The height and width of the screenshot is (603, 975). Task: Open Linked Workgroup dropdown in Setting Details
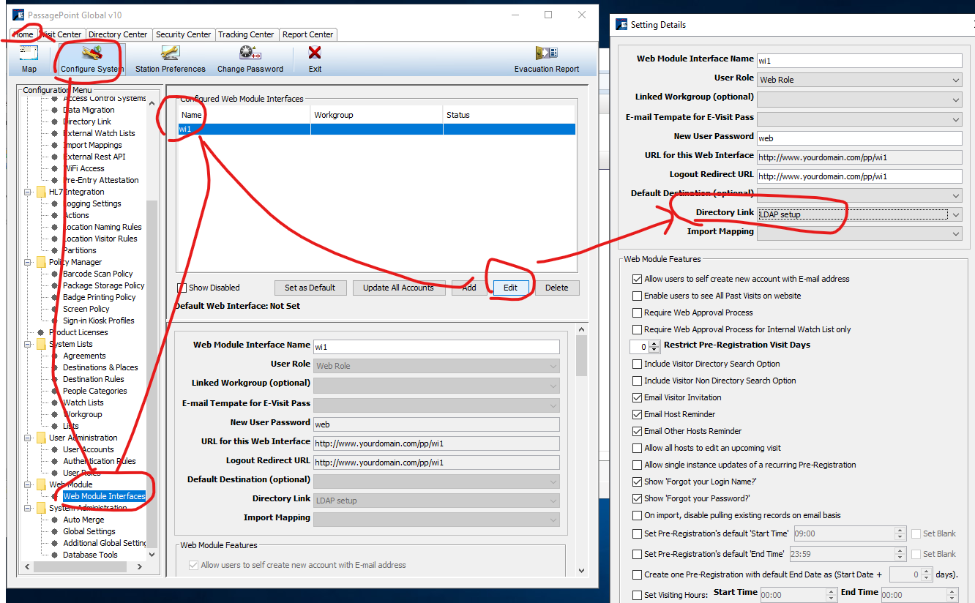pyautogui.click(x=859, y=99)
